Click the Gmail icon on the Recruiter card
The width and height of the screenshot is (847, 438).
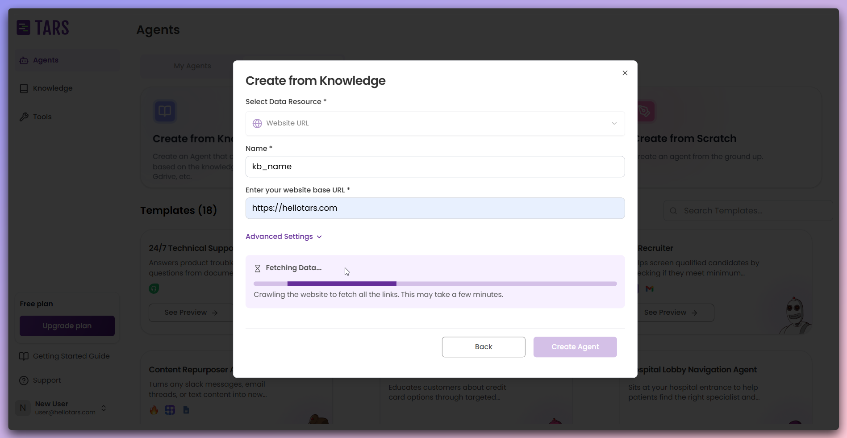[650, 289]
